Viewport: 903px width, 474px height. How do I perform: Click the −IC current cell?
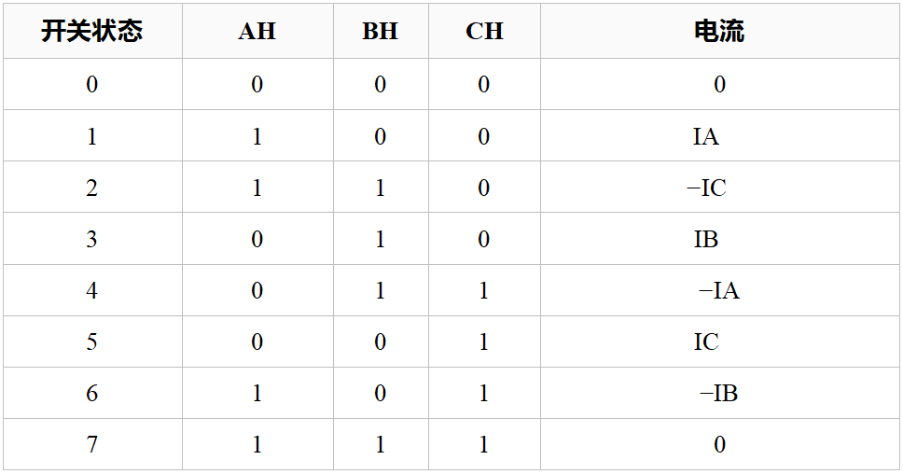pos(706,188)
